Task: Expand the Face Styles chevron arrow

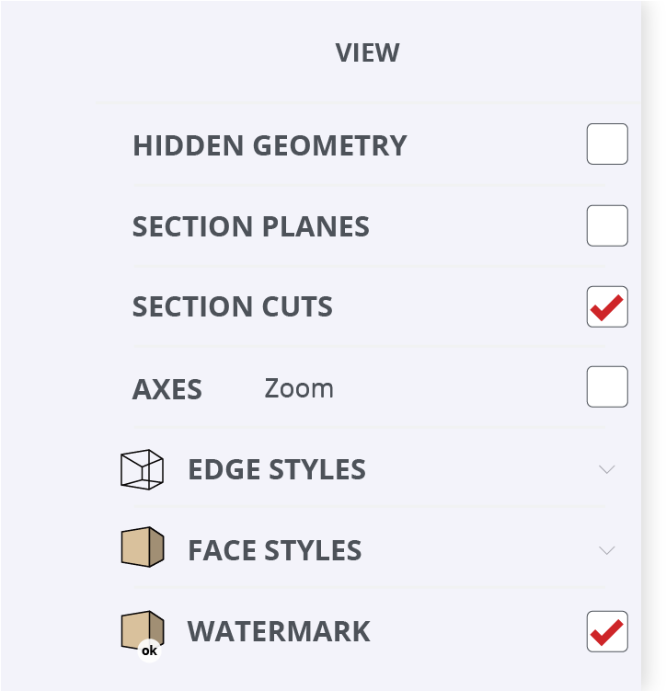Action: pos(606,550)
